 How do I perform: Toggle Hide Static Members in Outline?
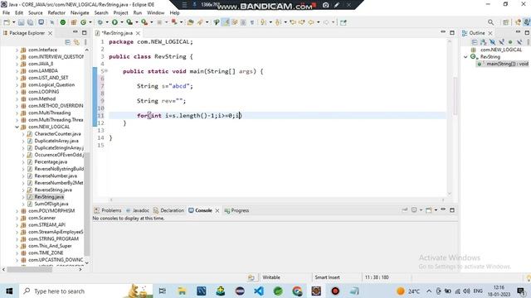click(x=501, y=42)
